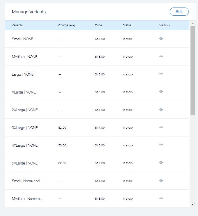Image resolution: width=198 pixels, height=216 pixels.
Task: Click the scrollbar down arrow
Action: pos(193,204)
